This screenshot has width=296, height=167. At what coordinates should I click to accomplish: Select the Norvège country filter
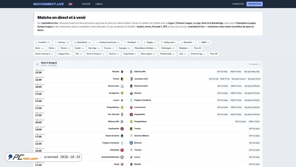(x=94, y=48)
